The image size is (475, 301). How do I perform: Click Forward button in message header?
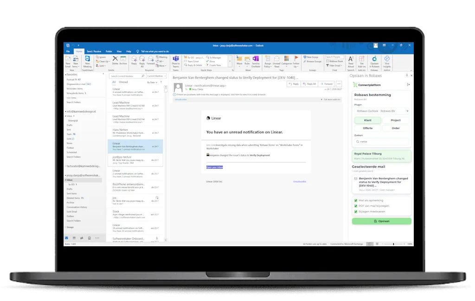pos(326,84)
